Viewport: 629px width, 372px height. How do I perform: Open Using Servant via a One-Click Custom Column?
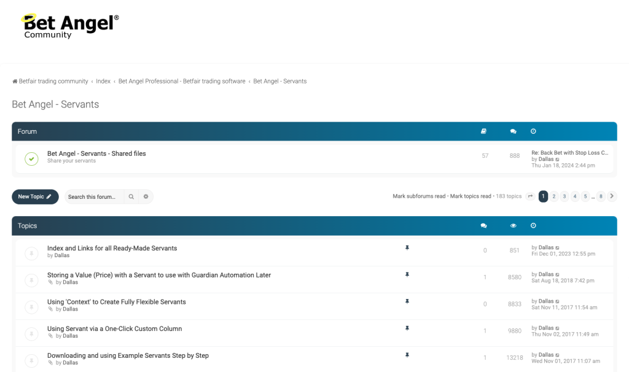(x=115, y=328)
